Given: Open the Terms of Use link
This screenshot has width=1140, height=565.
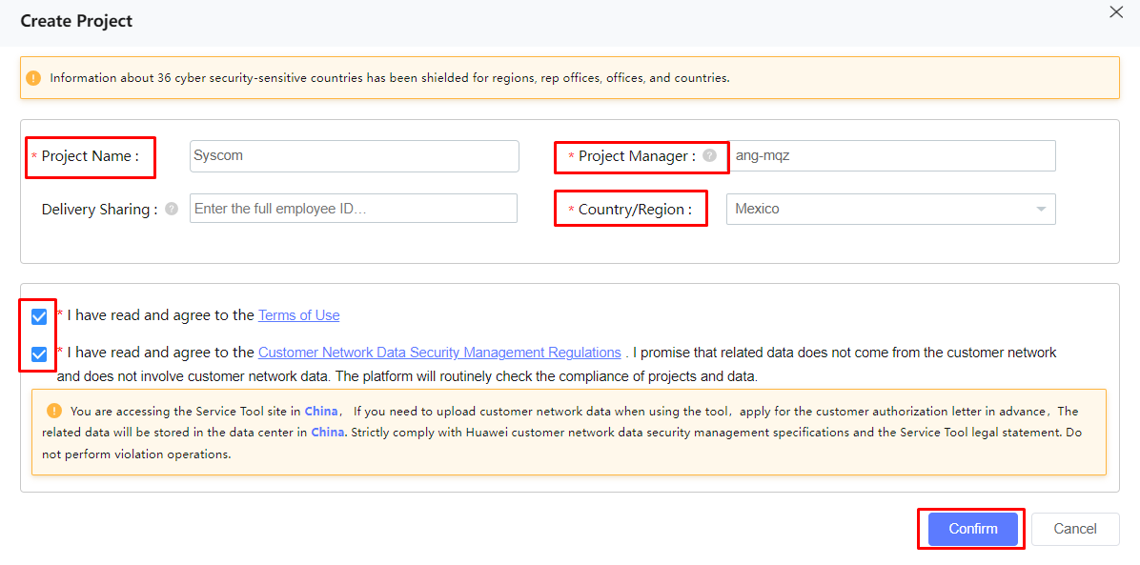Looking at the screenshot, I should click(298, 314).
